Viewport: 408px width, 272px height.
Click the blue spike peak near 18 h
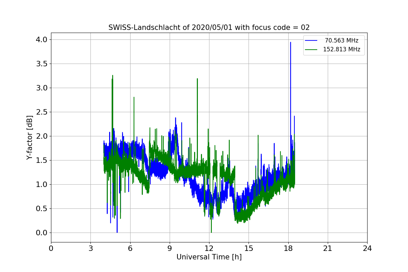point(290,42)
